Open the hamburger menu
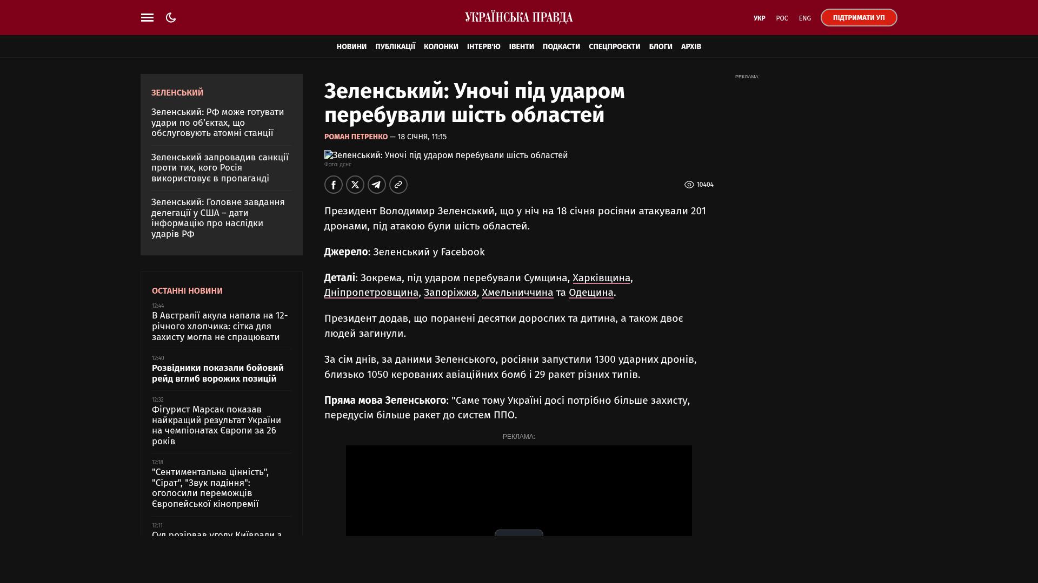 pos(147,18)
